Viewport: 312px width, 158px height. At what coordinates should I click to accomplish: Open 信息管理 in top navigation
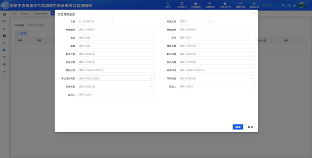coord(210,5)
